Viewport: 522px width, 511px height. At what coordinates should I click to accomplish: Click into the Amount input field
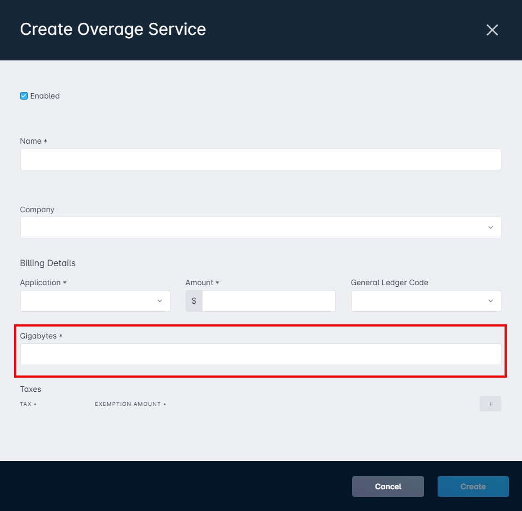[x=269, y=301]
